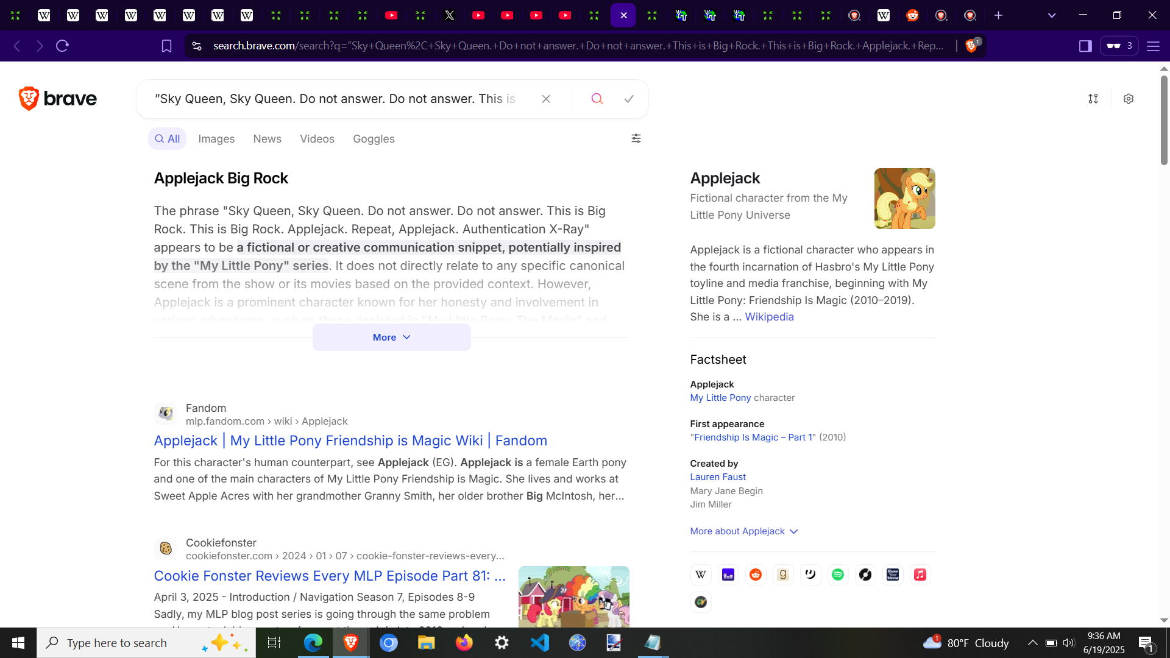This screenshot has height=658, width=1170.
Task: Clear the search query with the X
Action: pos(546,99)
